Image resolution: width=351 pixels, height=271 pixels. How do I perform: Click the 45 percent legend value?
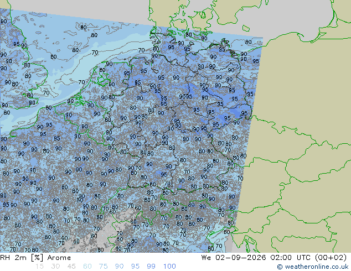(71, 267)
